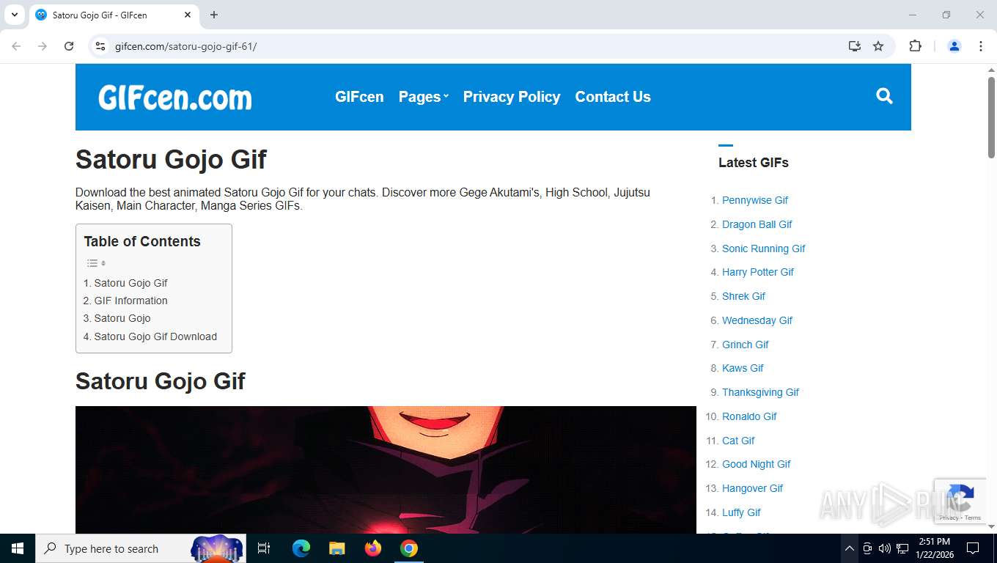
Task: Click the scrollbar down arrow
Action: coord(991,526)
